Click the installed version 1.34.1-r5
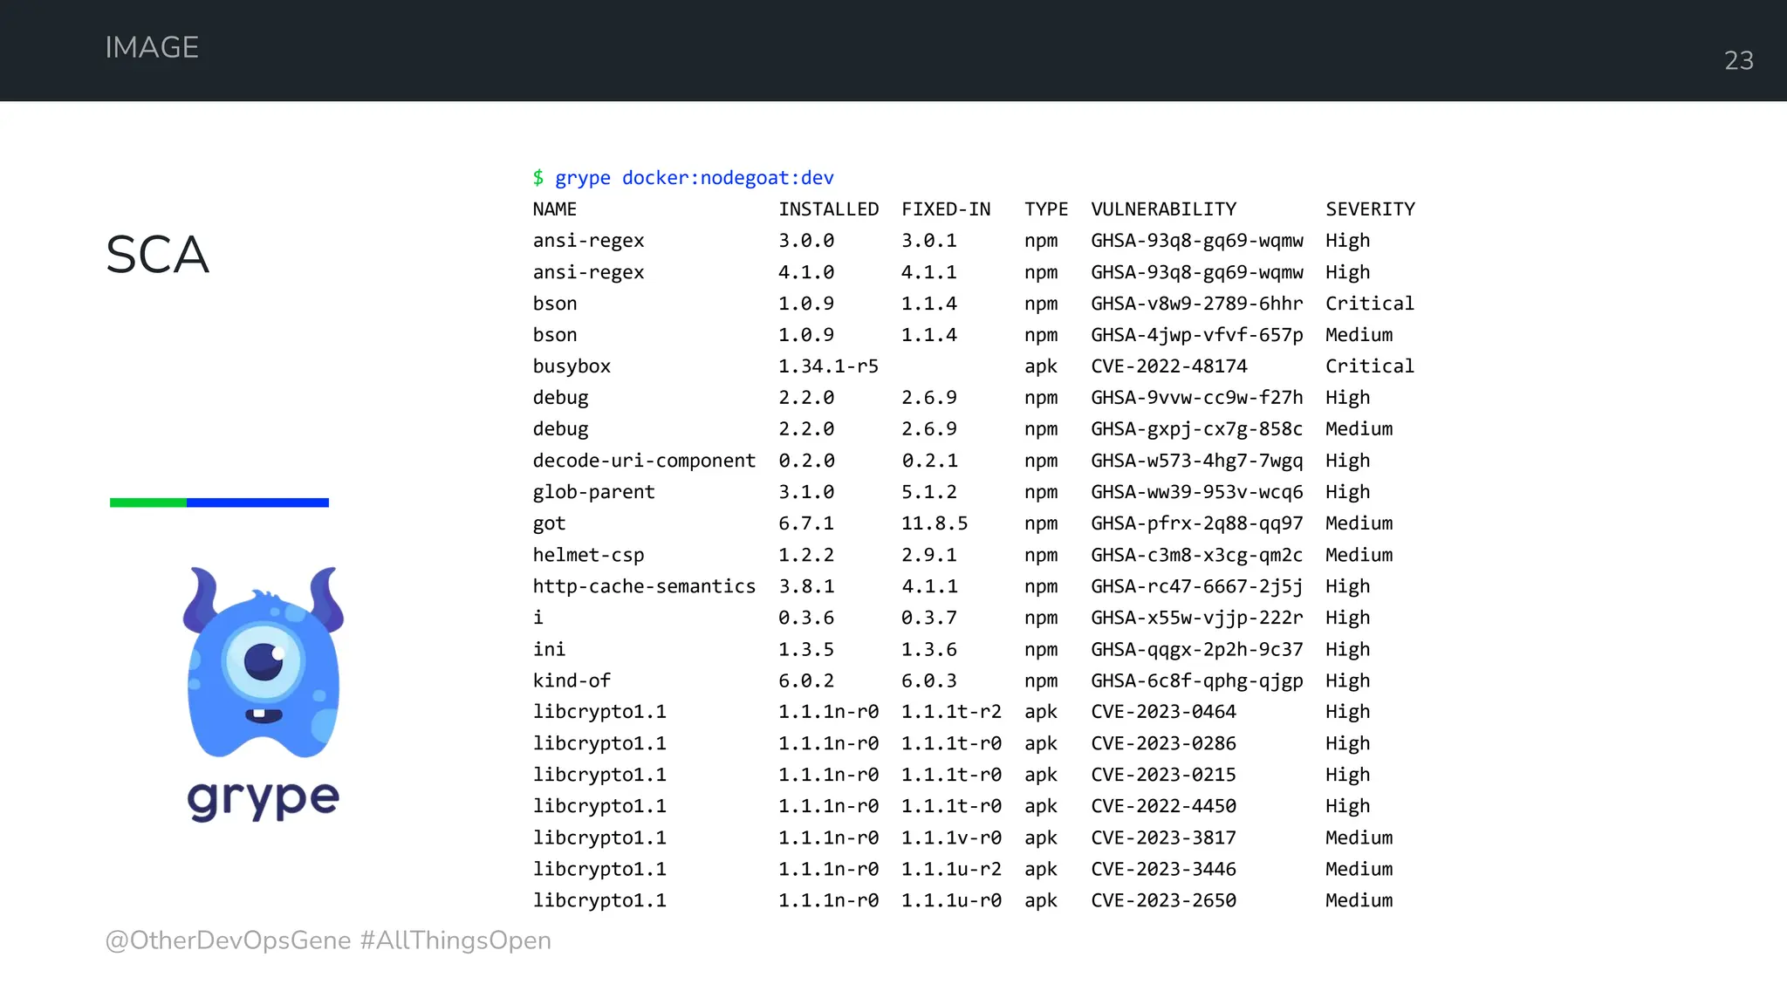 pos(829,366)
